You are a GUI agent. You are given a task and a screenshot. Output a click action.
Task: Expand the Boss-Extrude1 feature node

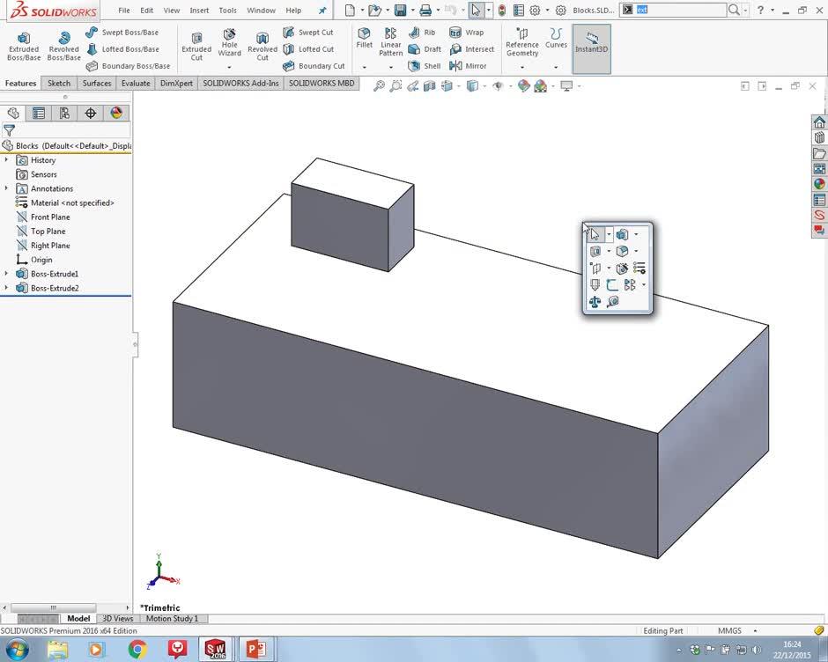click(6, 274)
